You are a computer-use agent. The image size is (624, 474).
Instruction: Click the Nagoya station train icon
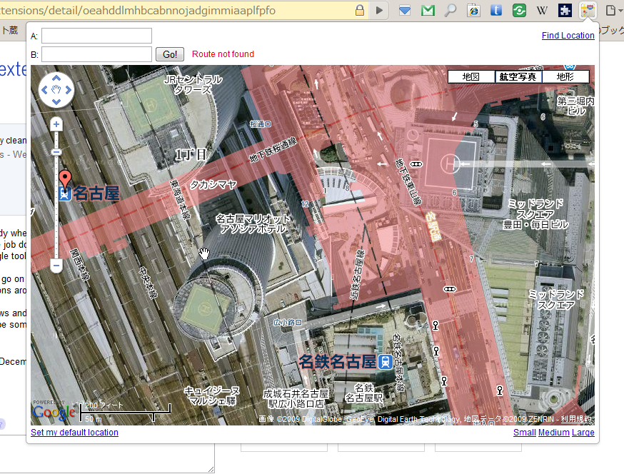[x=64, y=194]
